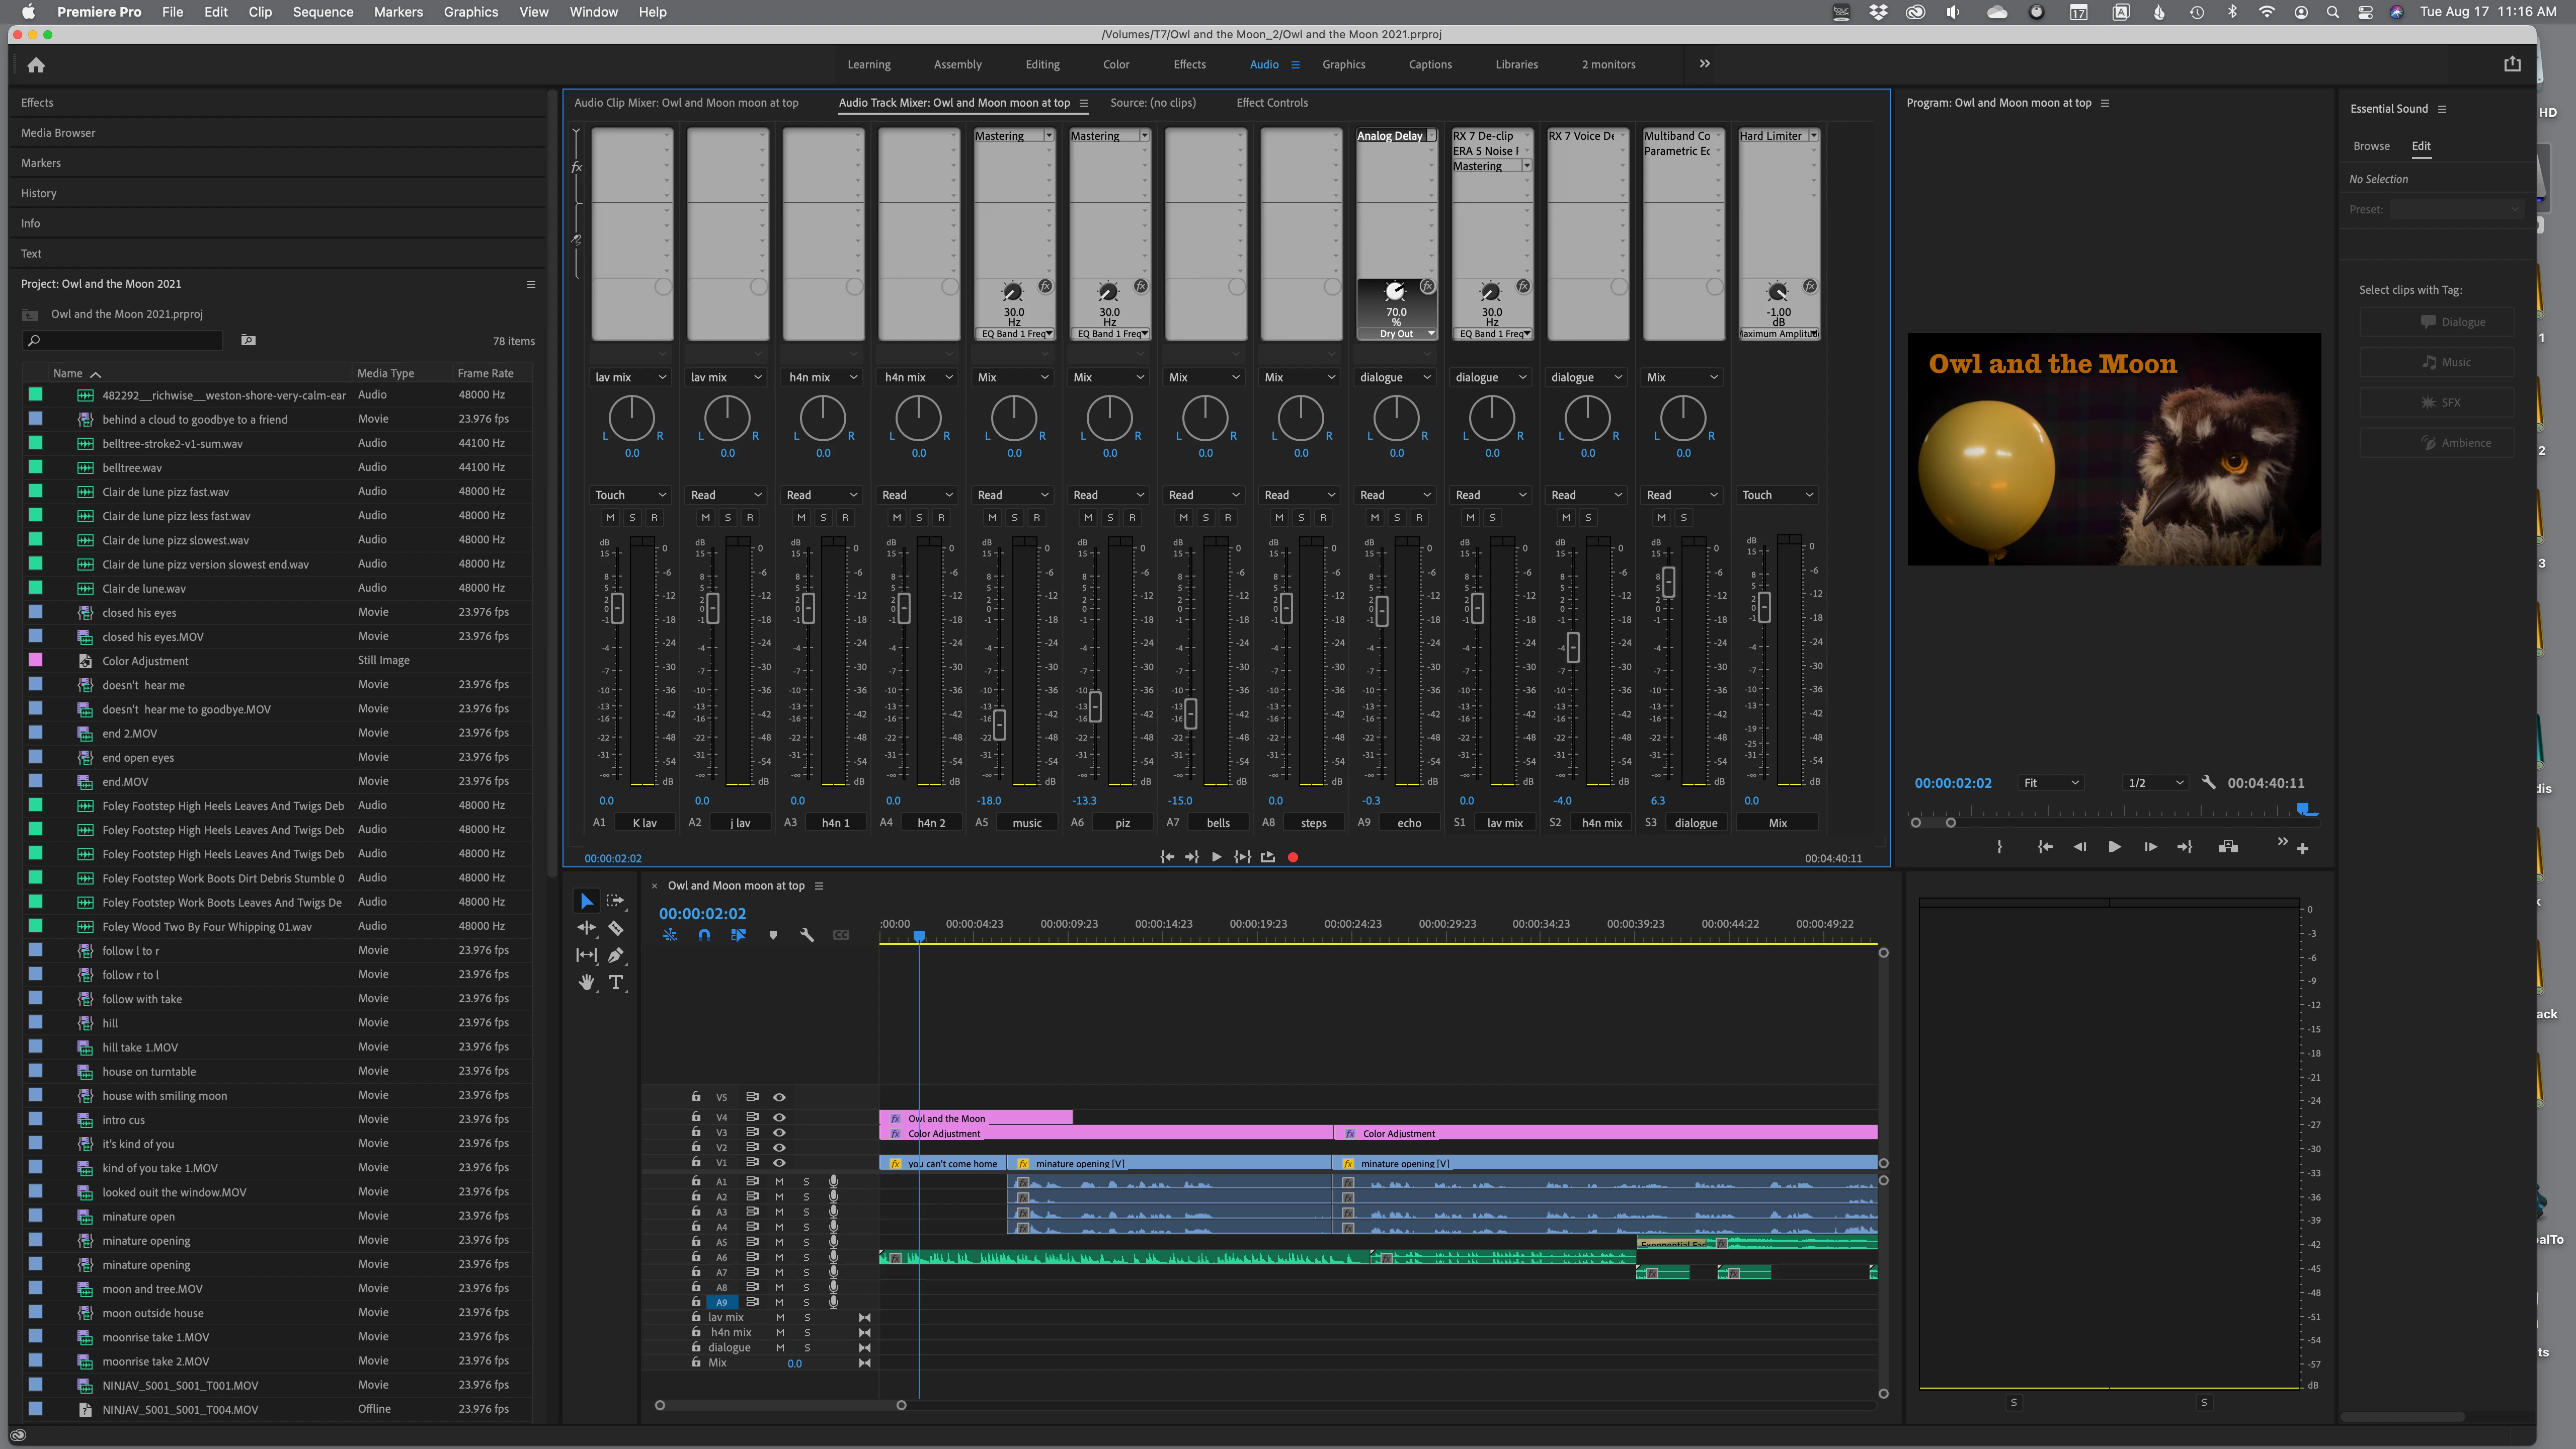Select the Razor tool
The height and width of the screenshot is (1449, 2576).
(616, 928)
